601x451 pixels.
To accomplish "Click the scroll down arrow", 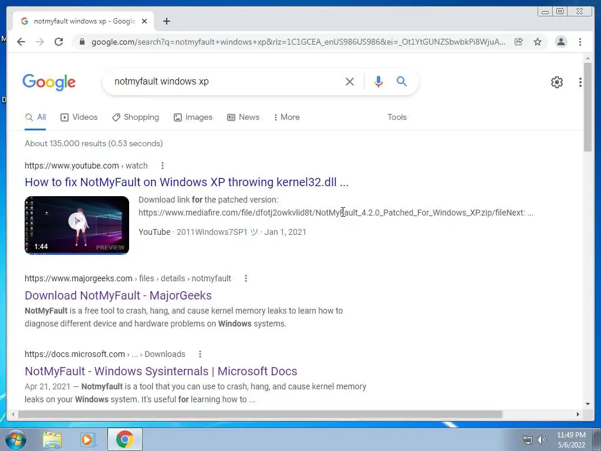I will click(588, 404).
